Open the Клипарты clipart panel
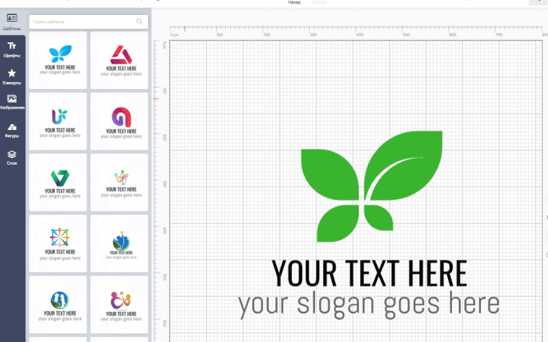The height and width of the screenshot is (342, 548). click(12, 77)
